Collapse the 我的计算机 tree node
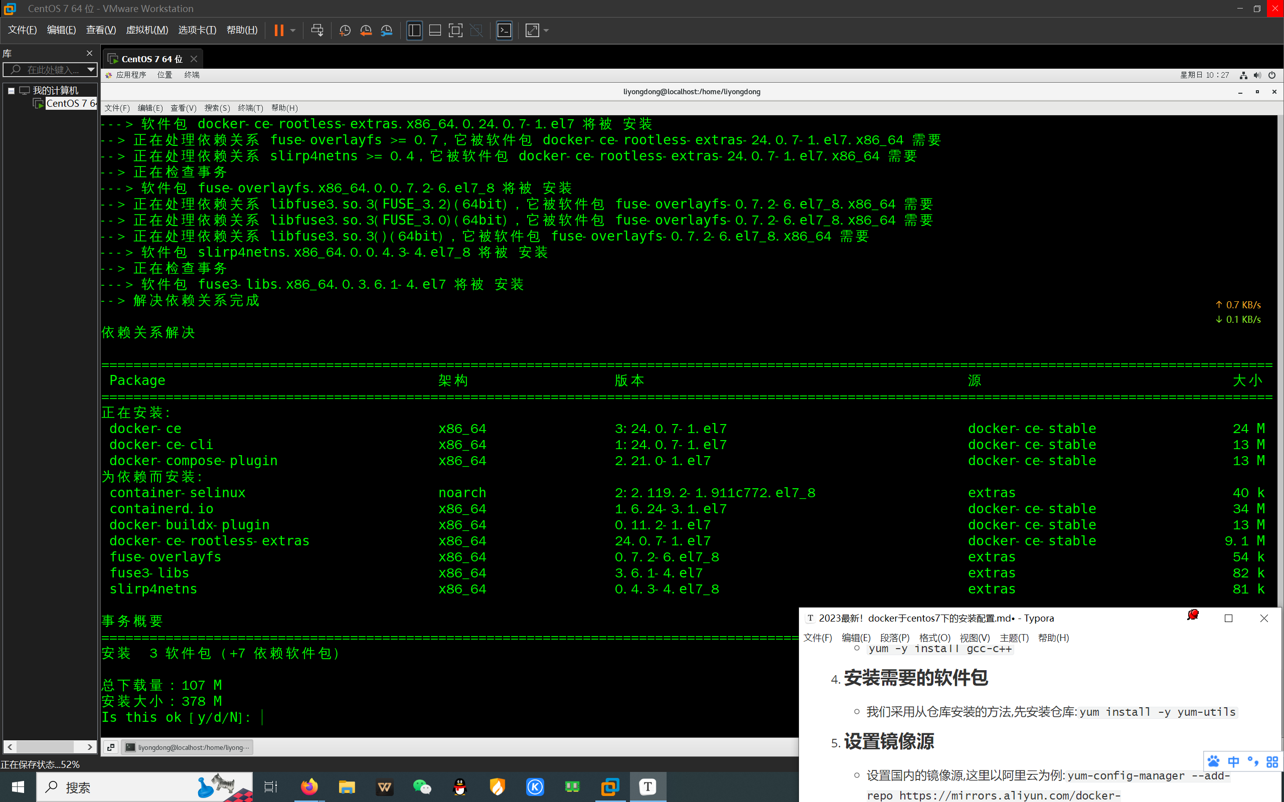Image resolution: width=1284 pixels, height=802 pixels. pyautogui.click(x=12, y=90)
